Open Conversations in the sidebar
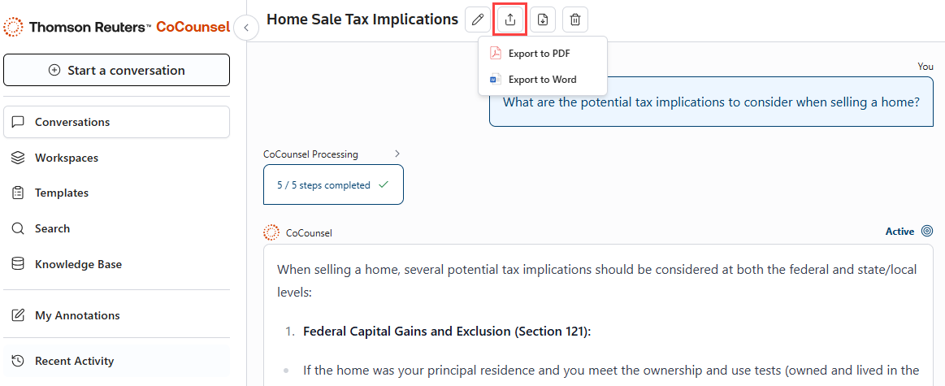 point(117,123)
